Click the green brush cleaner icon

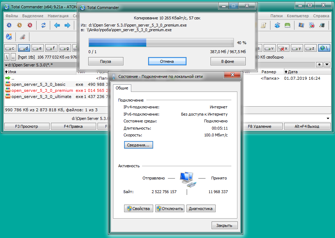point(288,25)
